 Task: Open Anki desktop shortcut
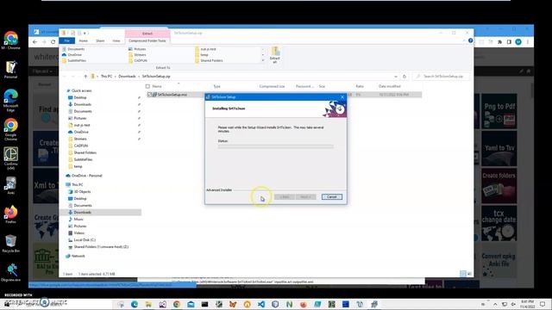[x=11, y=185]
